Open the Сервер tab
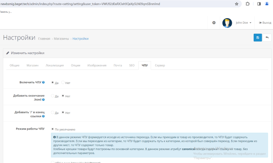 pos(160,65)
